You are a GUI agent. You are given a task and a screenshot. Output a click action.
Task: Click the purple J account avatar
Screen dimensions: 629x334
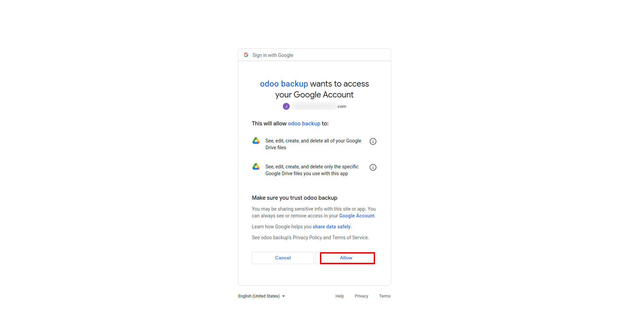tap(286, 106)
